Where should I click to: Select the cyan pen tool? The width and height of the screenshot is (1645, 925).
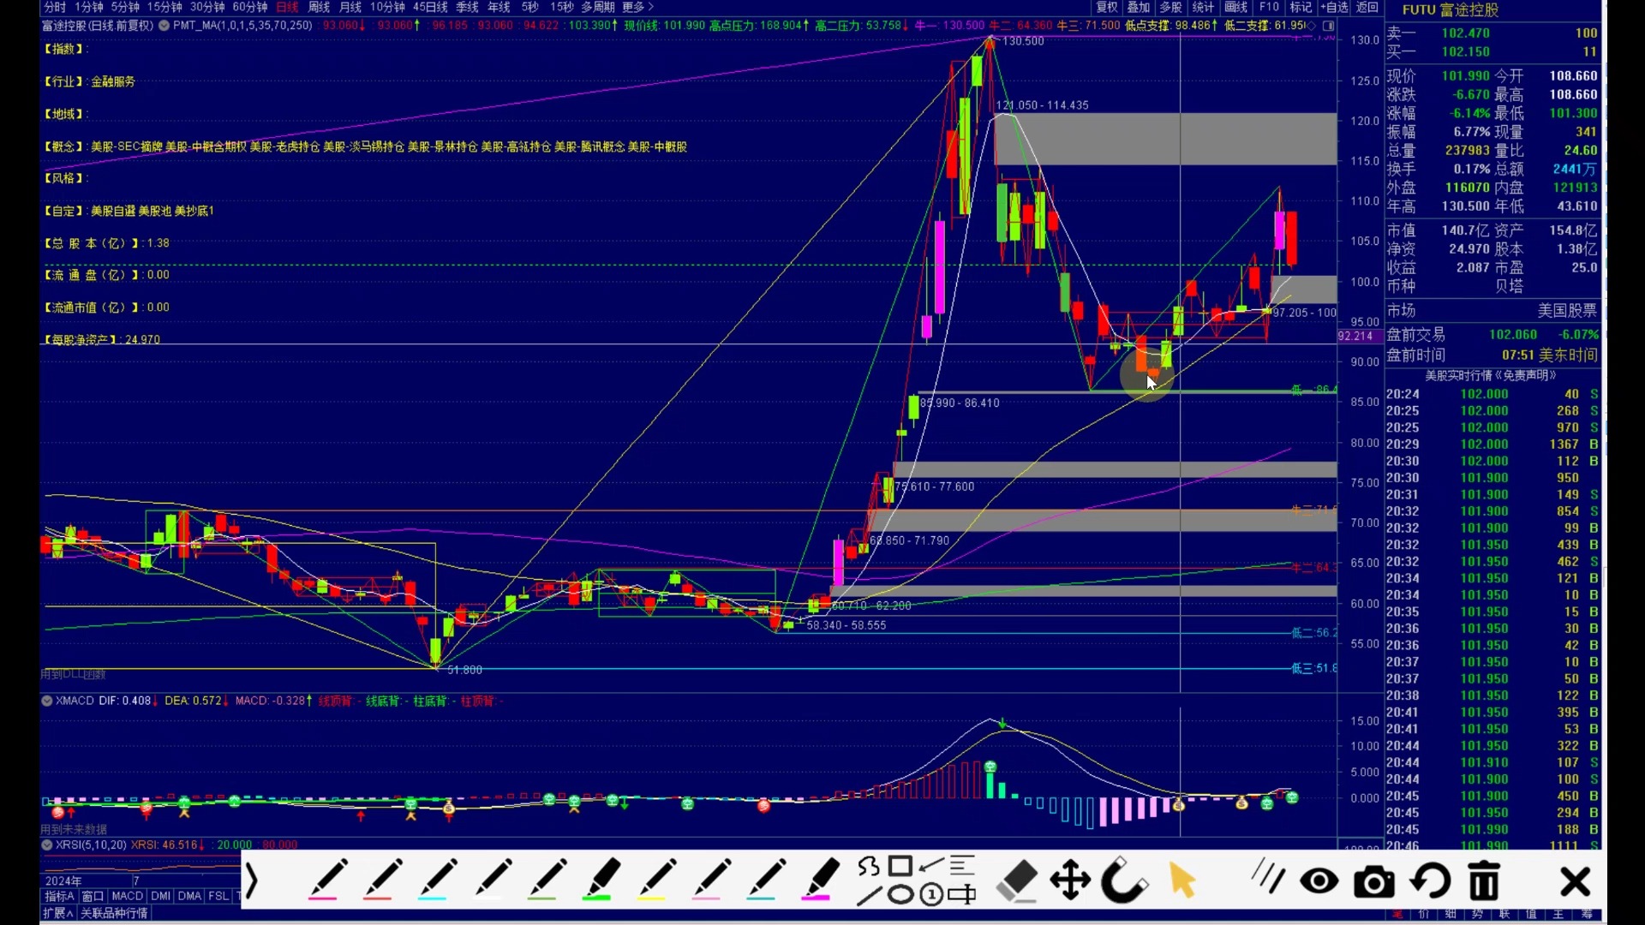(x=437, y=880)
